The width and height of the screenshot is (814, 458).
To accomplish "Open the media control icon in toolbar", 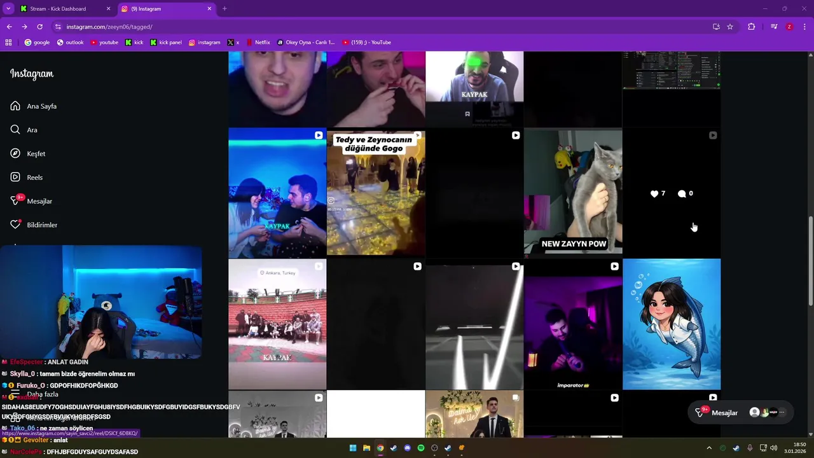I will (x=774, y=27).
